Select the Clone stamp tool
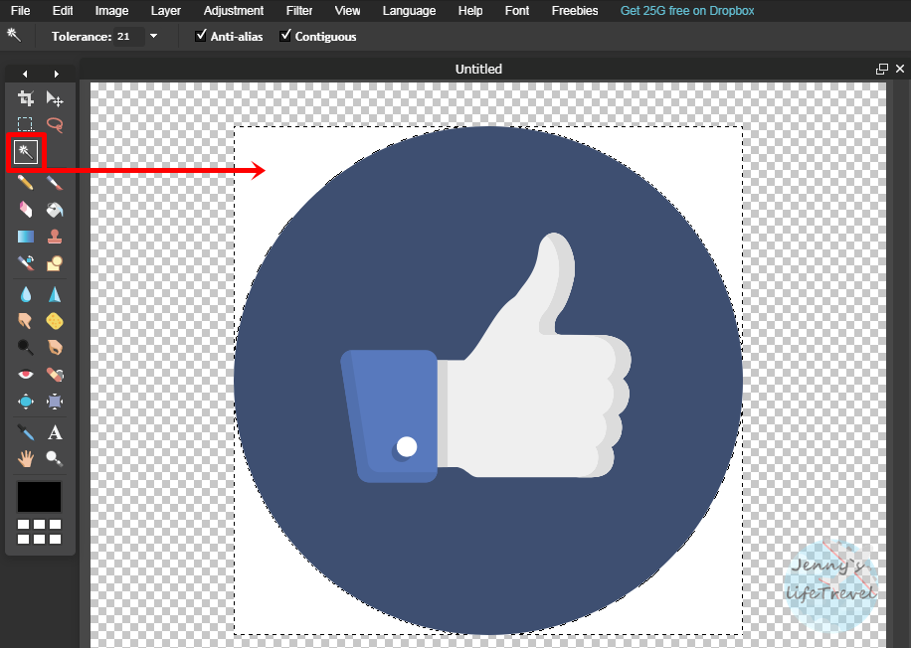This screenshot has height=648, width=911. tap(55, 237)
